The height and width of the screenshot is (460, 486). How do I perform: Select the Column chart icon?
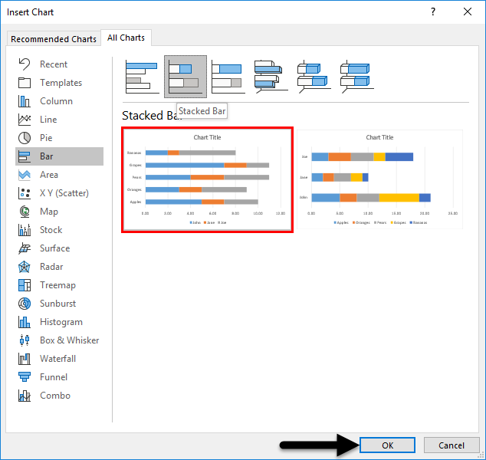tap(25, 101)
